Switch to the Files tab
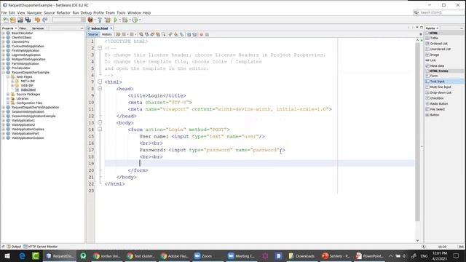 [x=23, y=28]
